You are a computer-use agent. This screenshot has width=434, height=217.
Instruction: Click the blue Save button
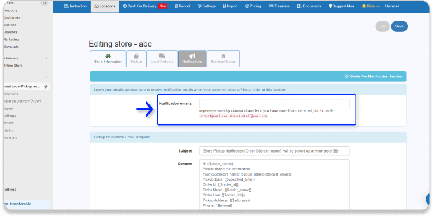point(399,26)
